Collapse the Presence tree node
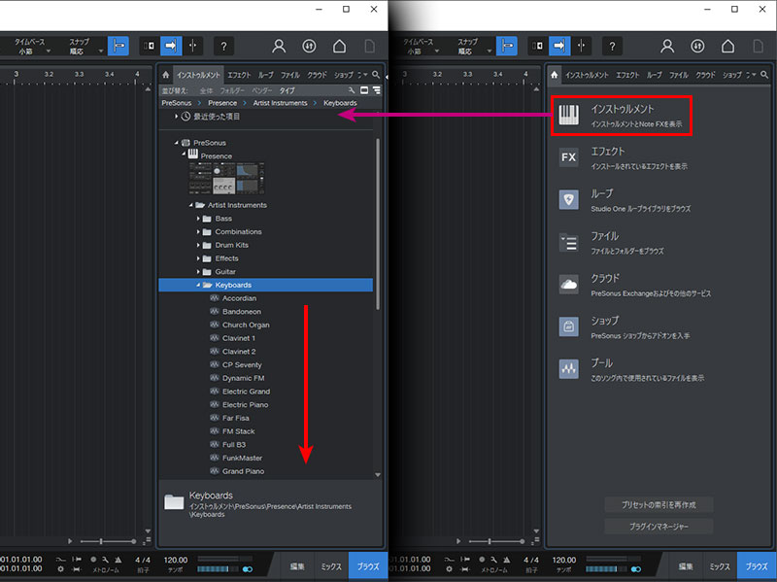Screen dimensions: 777x582 (184, 154)
